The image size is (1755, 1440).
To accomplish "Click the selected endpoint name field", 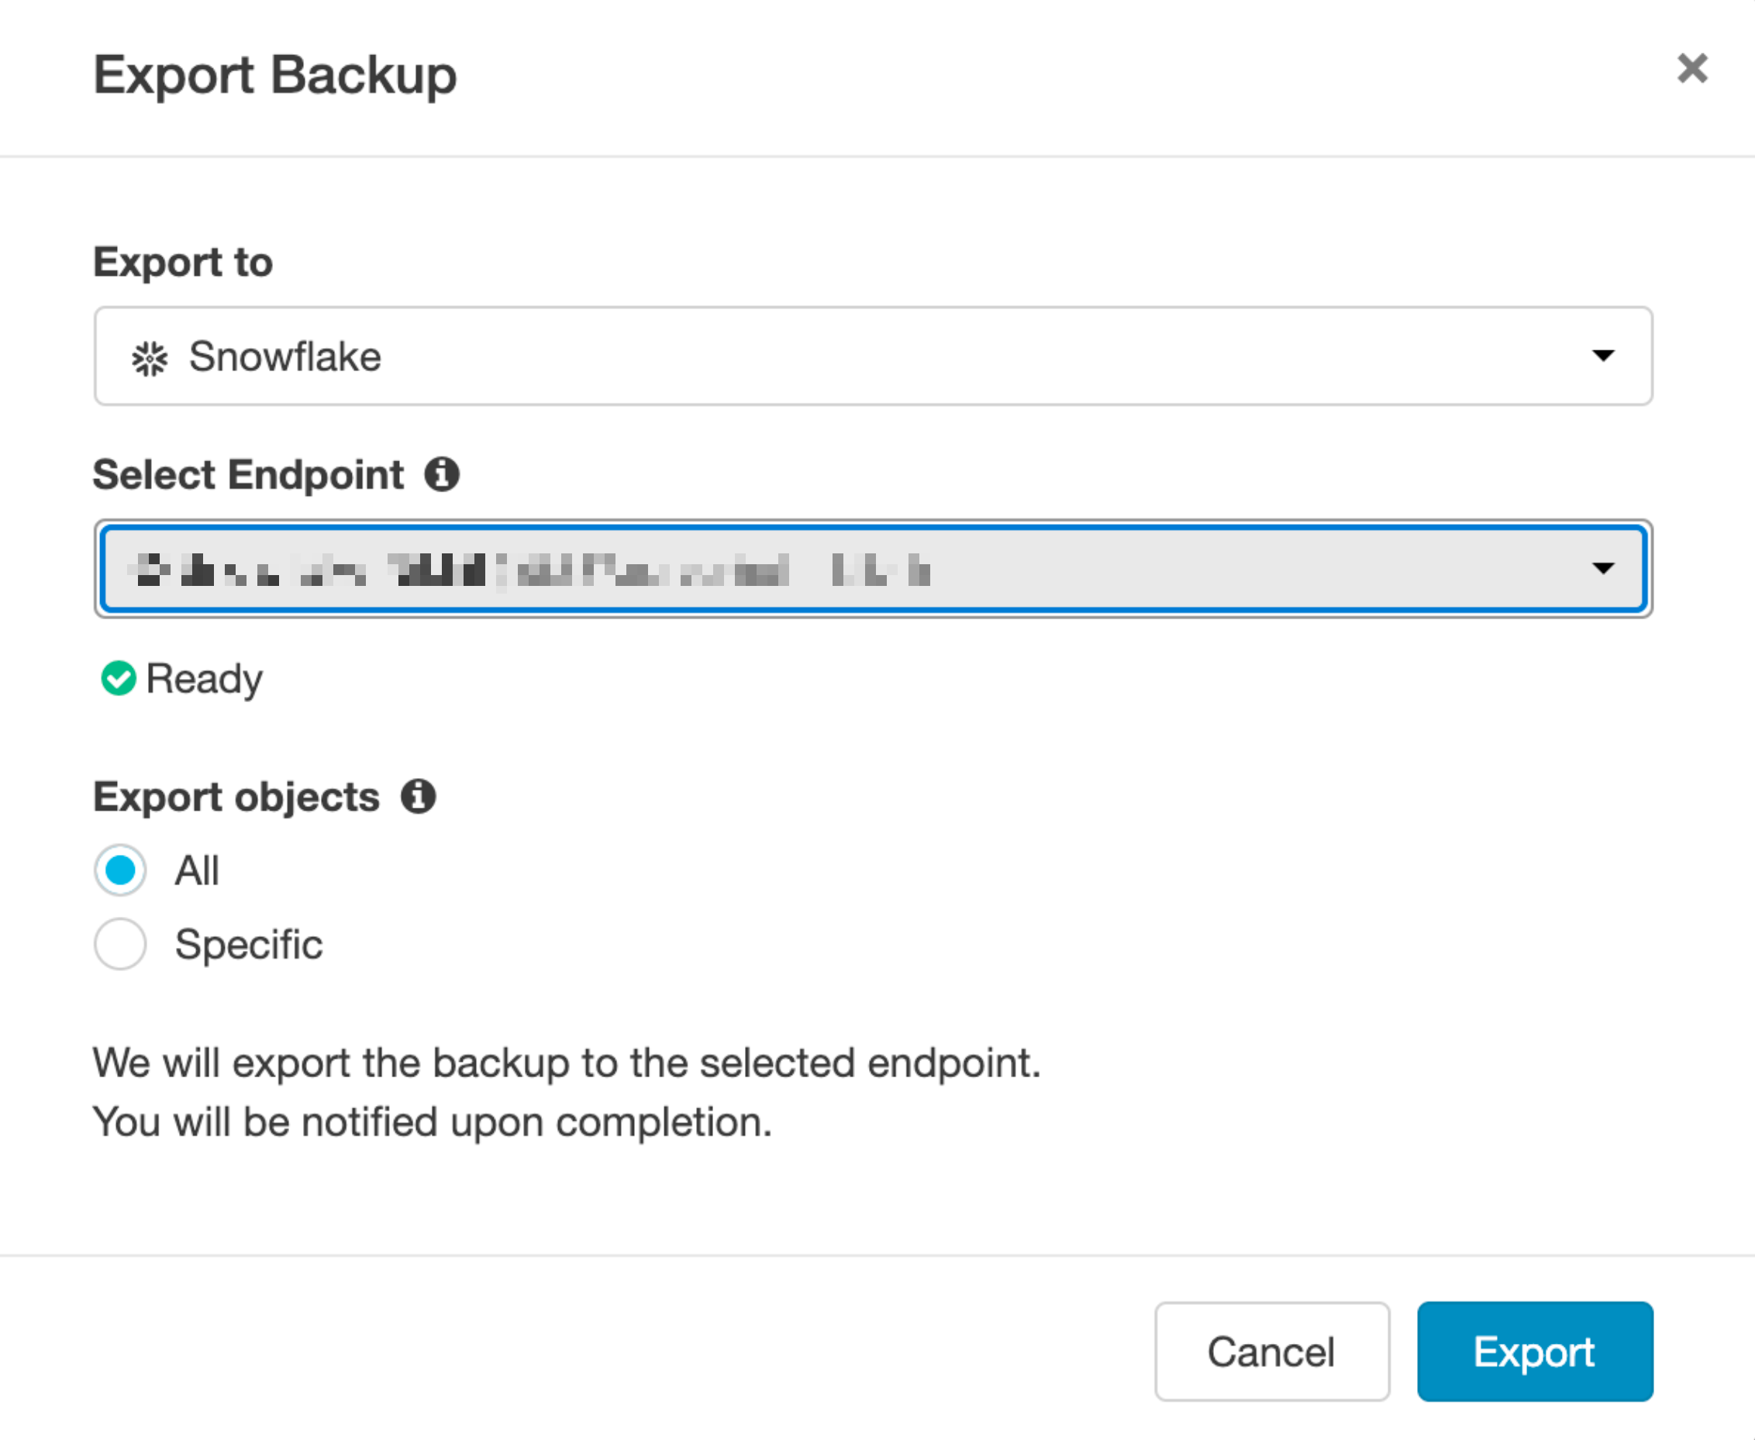I will (829, 569).
